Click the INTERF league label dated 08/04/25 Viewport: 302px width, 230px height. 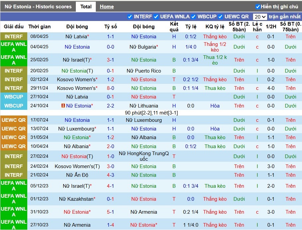coord(14,36)
